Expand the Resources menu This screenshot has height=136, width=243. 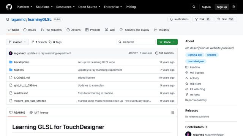[x=65, y=7]
